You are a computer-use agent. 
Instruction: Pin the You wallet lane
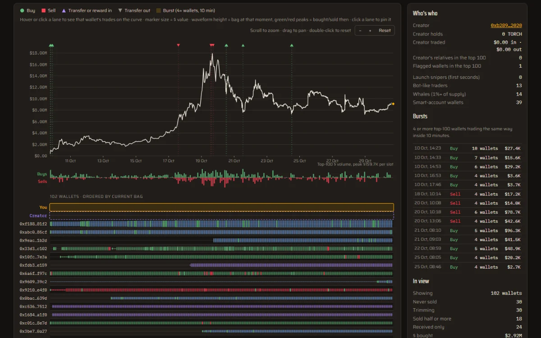[221, 207]
